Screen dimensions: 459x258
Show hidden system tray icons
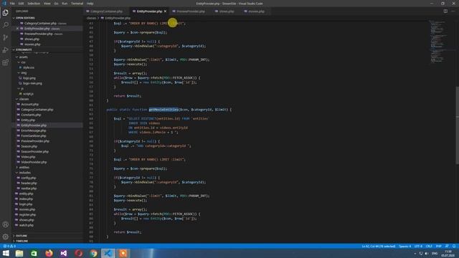415,253
